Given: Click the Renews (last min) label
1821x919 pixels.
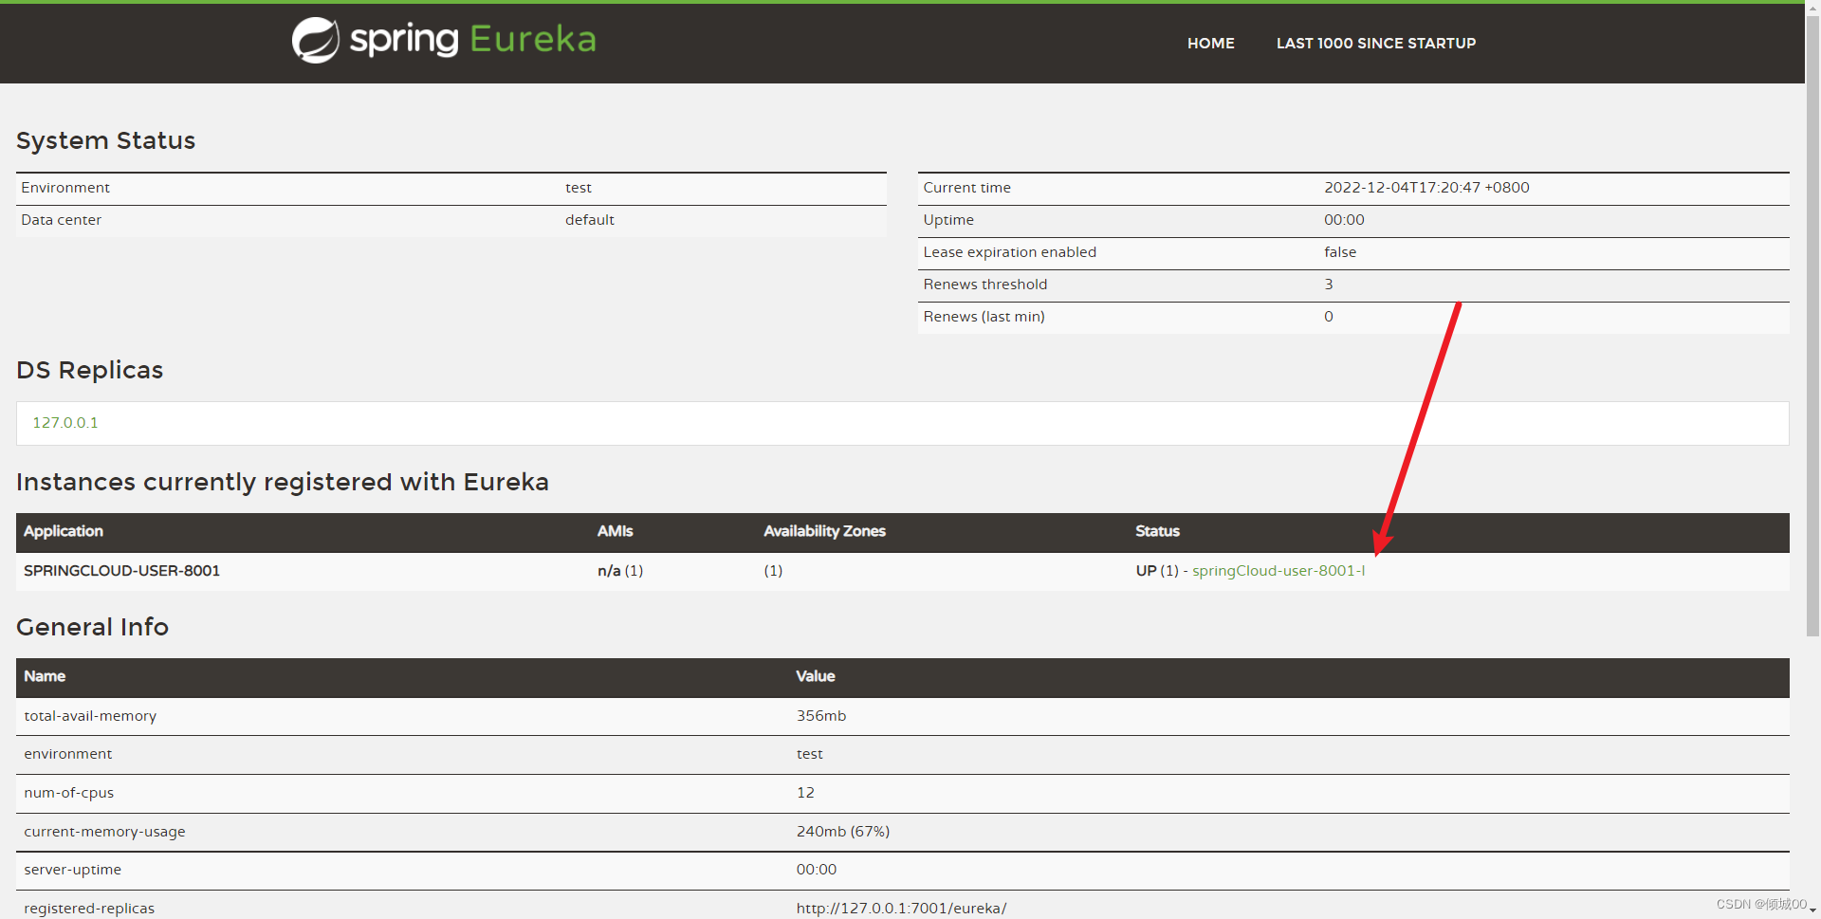Looking at the screenshot, I should tap(984, 317).
